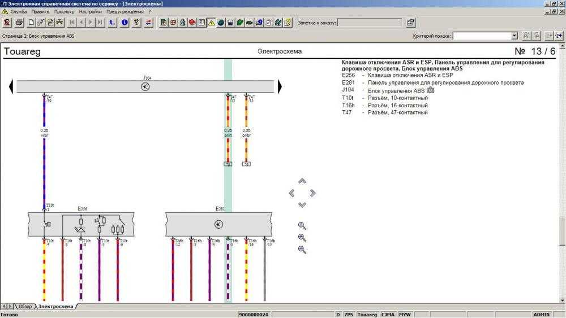Switch to the Обзор tab
This screenshot has width=566, height=318.
coord(25,307)
